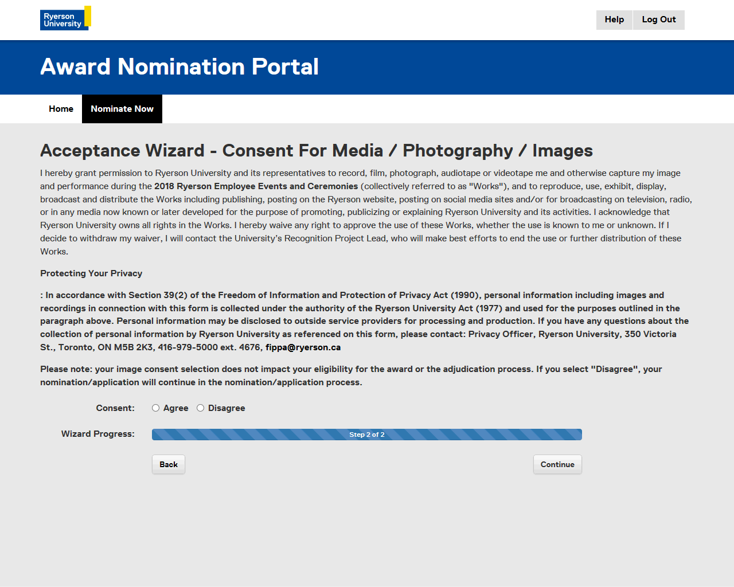Click the Step 2 of 2 progress bar
The width and height of the screenshot is (734, 587).
(367, 435)
